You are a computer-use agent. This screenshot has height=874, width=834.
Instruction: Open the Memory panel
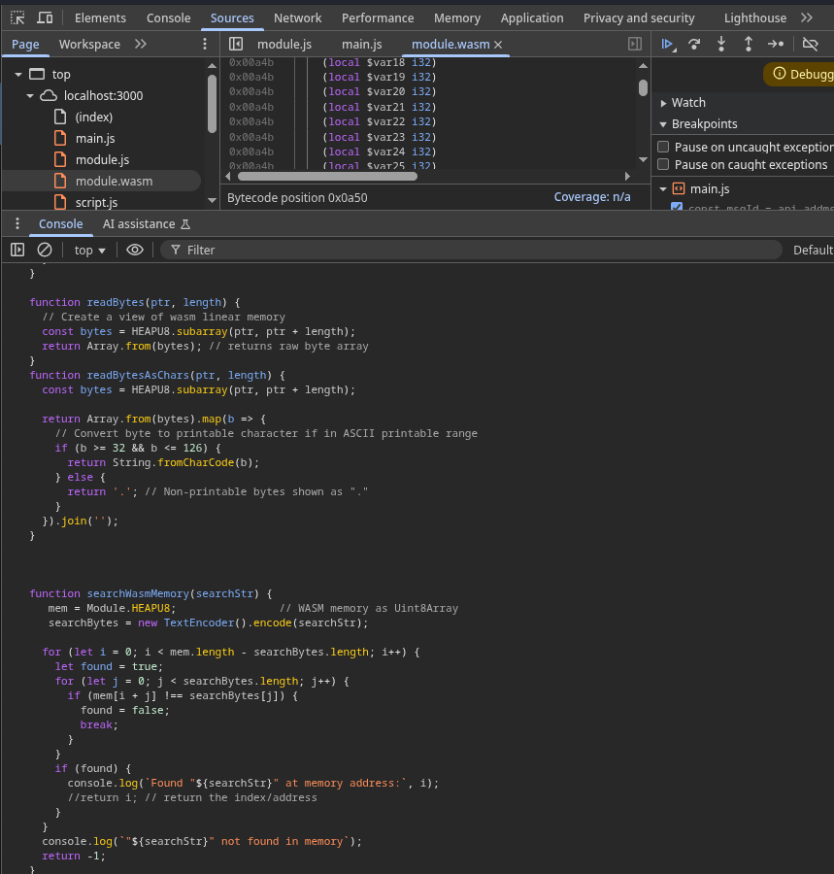[x=457, y=17]
